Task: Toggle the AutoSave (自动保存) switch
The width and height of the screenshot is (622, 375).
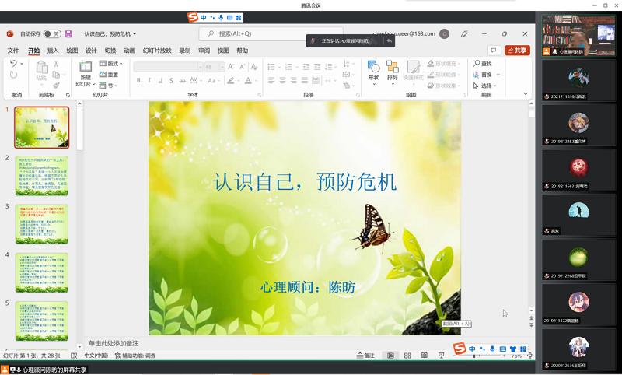Action: tap(52, 33)
